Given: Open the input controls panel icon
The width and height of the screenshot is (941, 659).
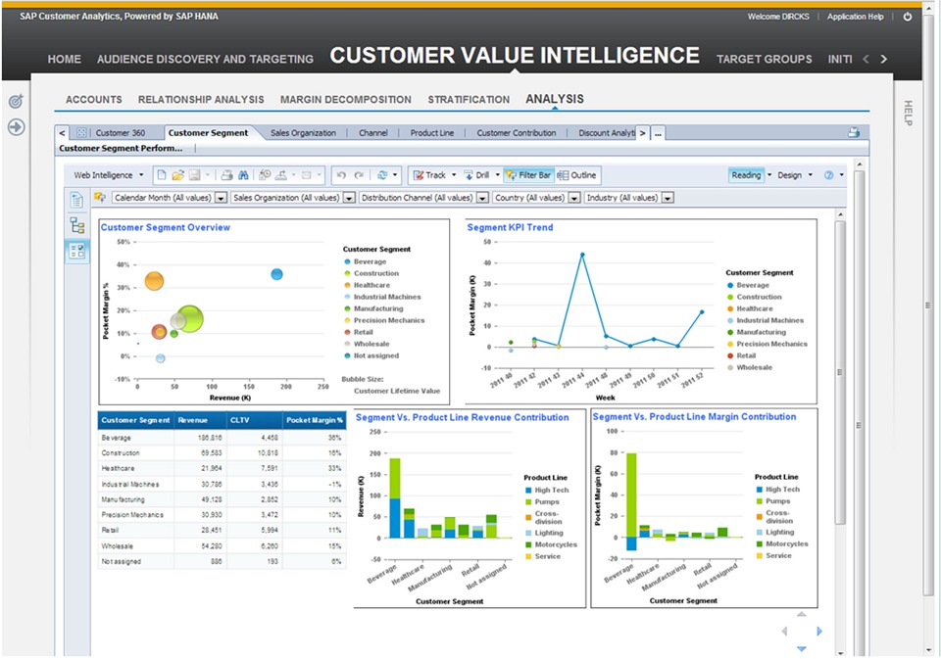Looking at the screenshot, I should click(76, 251).
